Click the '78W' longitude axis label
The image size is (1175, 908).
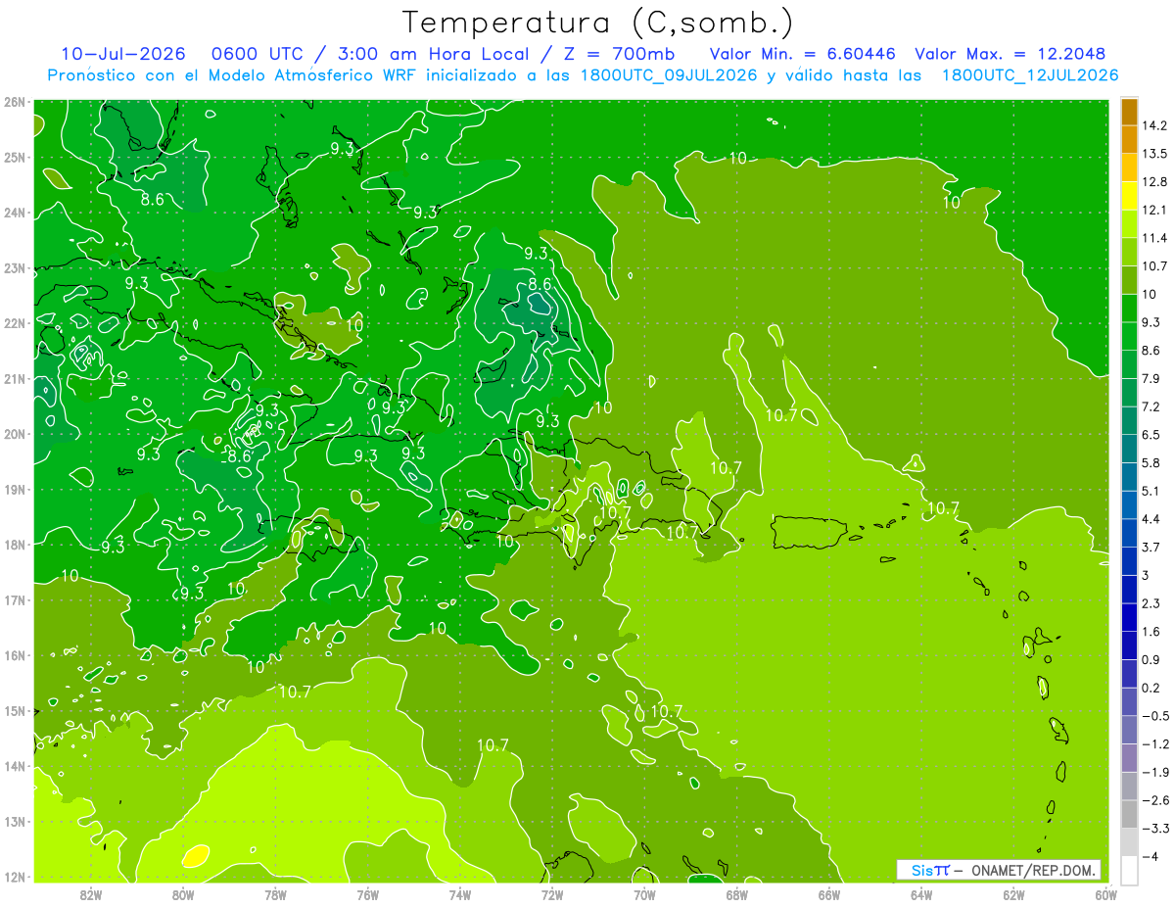pos(275,894)
